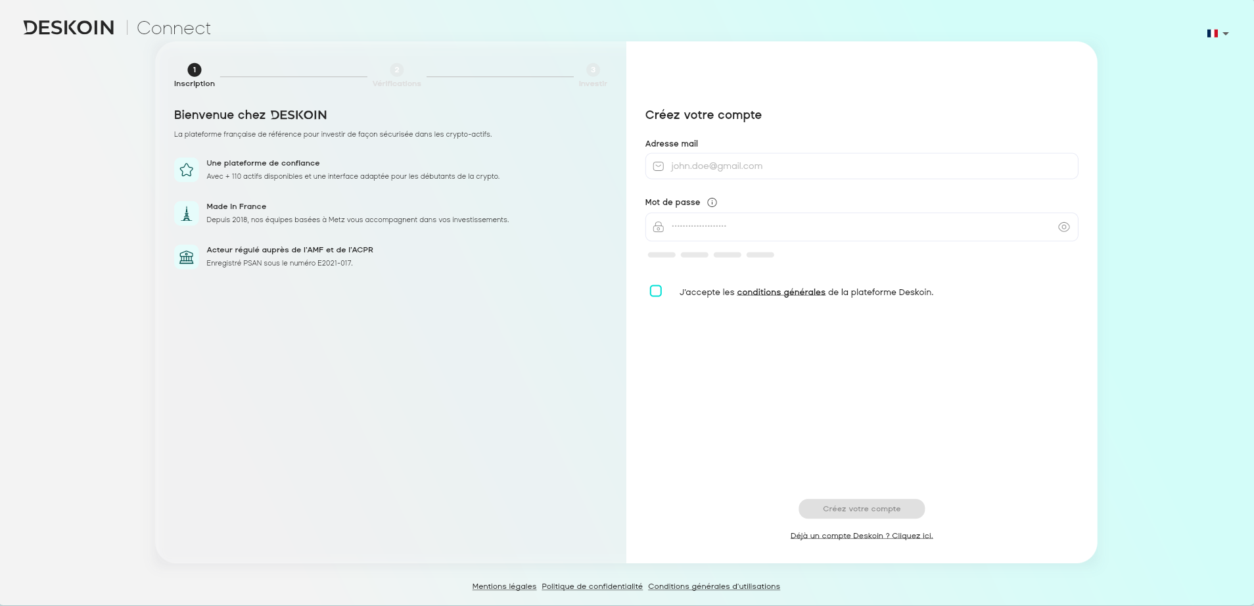Show password using the eye icon
Screen dimensions: 1254x606
coord(1063,227)
